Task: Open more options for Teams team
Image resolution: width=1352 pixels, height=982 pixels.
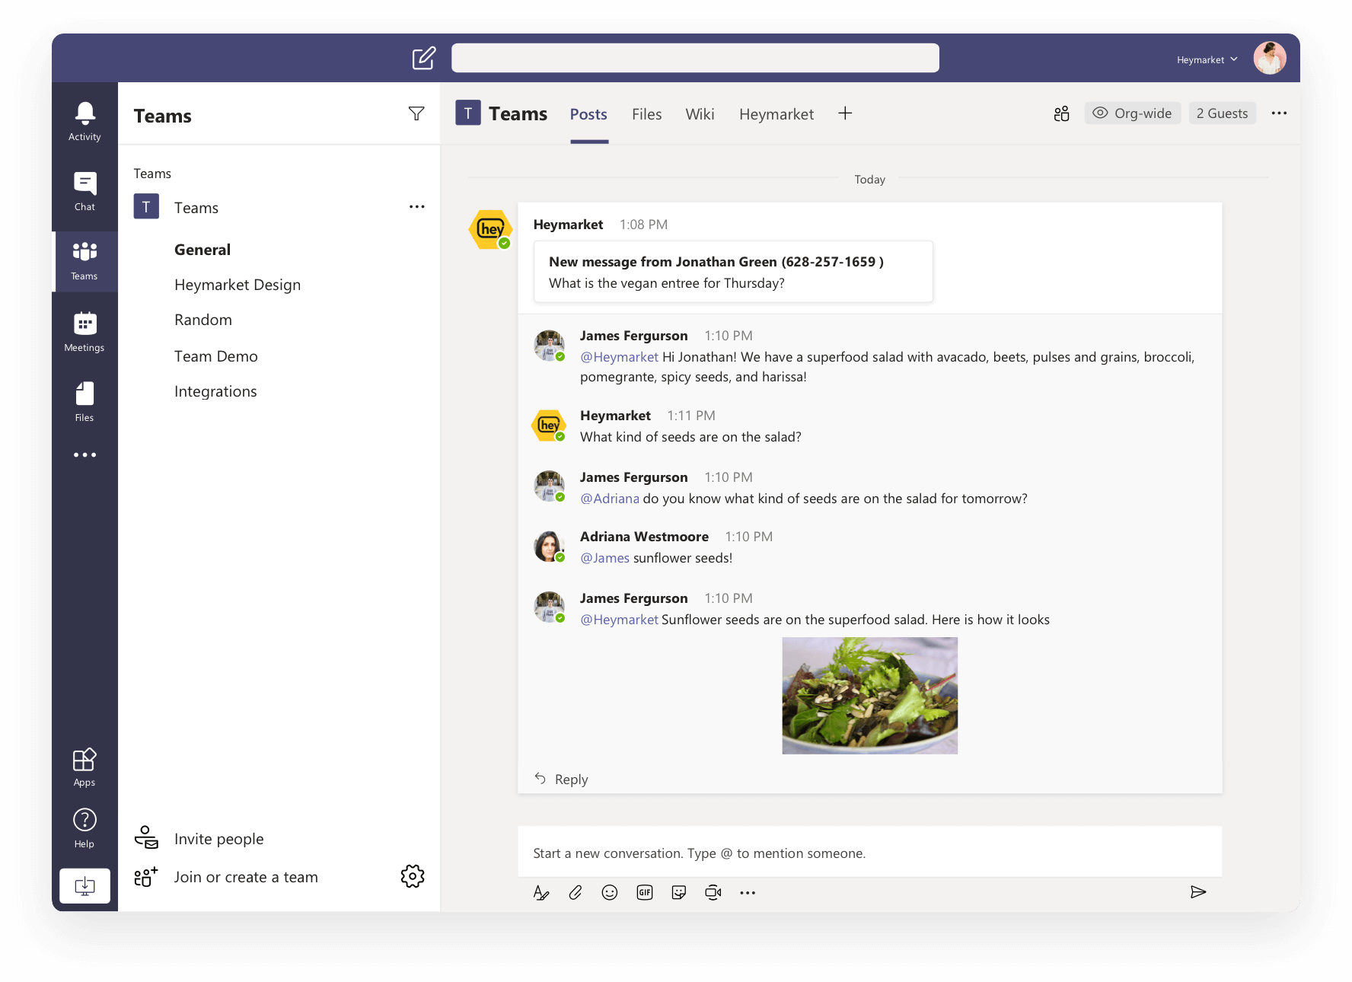Action: click(x=416, y=206)
